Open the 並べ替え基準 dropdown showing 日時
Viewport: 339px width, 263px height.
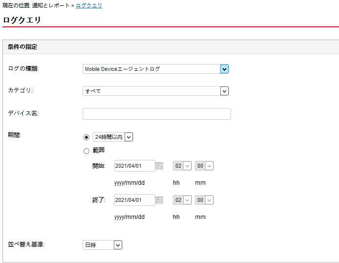pos(102,245)
